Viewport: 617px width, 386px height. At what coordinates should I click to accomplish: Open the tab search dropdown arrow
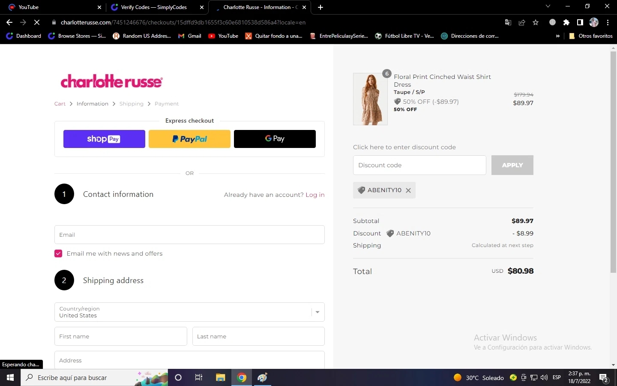point(548,6)
